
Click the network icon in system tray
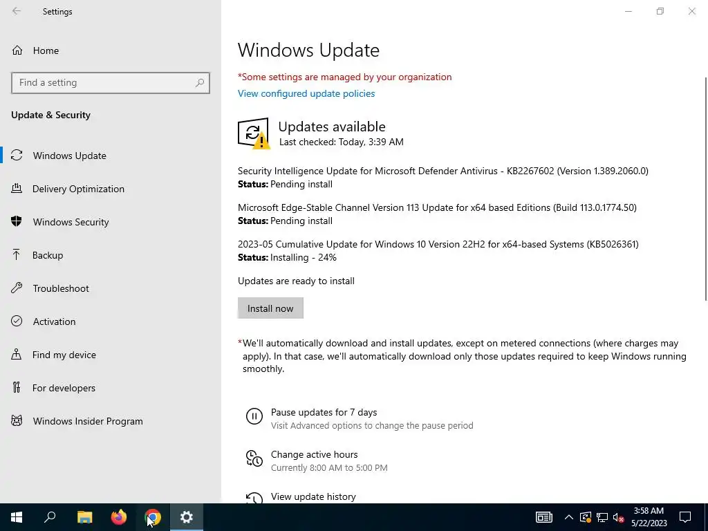(602, 517)
